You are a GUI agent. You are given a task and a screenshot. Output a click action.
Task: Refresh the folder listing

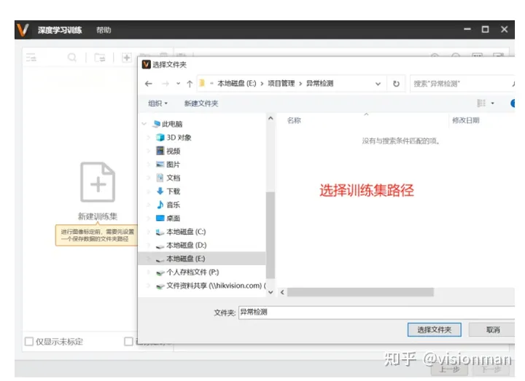[x=396, y=84]
